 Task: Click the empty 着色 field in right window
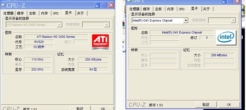coord(163,60)
